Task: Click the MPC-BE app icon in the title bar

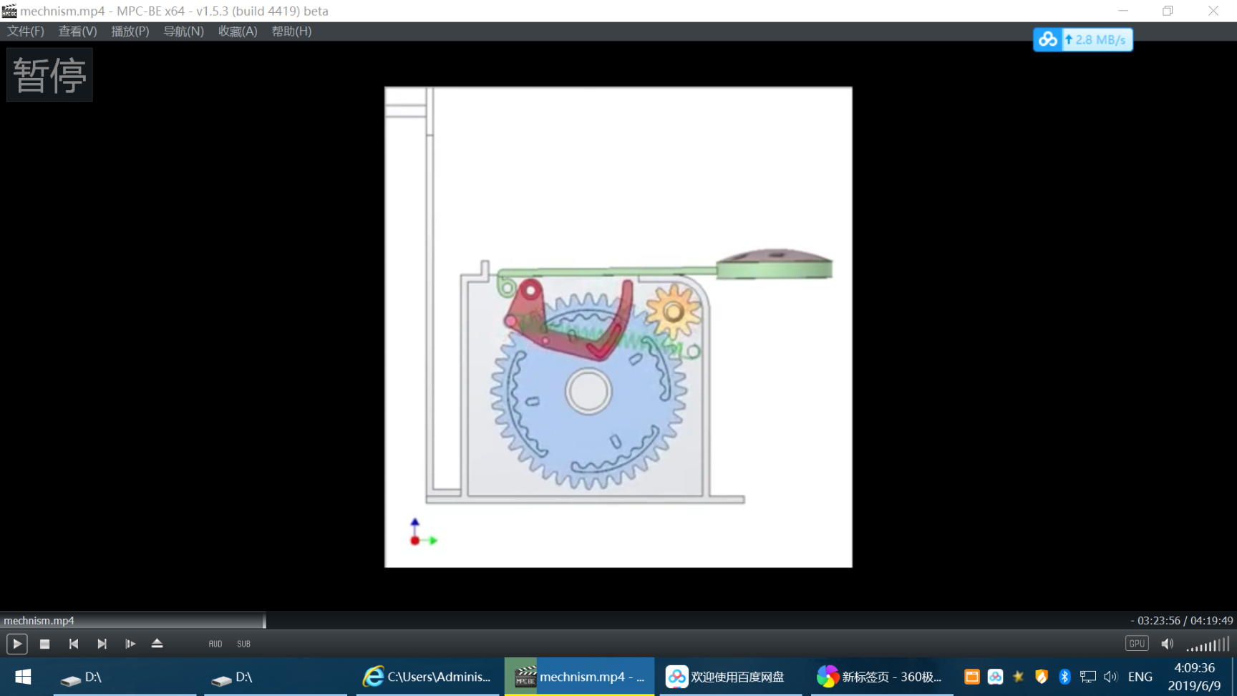Action: tap(9, 11)
